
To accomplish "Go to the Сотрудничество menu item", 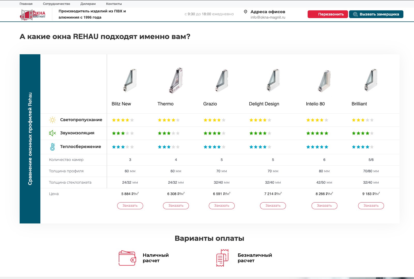I will point(56,4).
